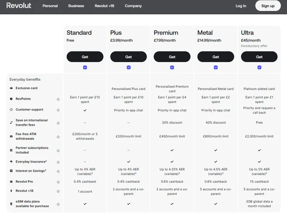Click the Revolut Pro row icon
287x213 pixels.
11,182
